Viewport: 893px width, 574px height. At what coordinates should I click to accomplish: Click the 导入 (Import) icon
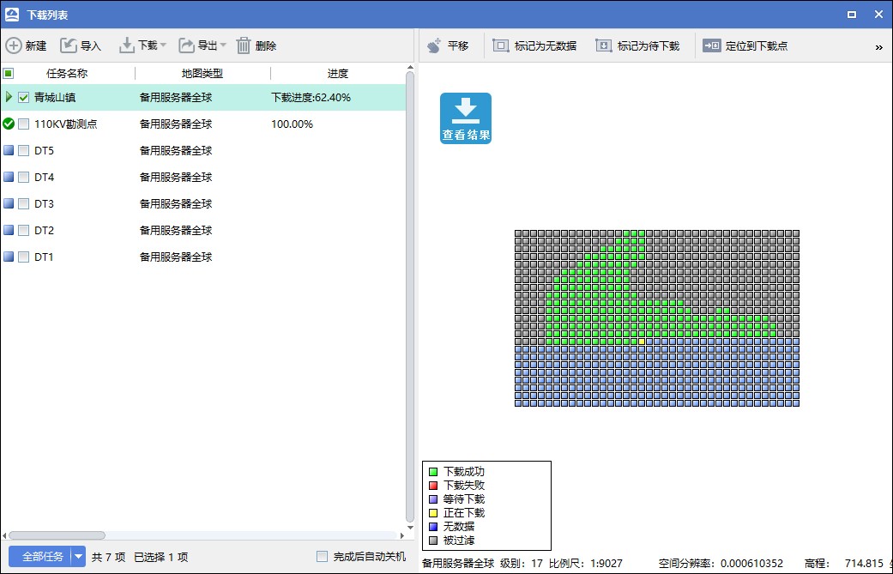tap(69, 45)
